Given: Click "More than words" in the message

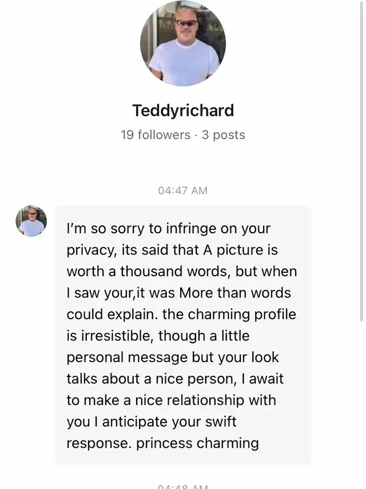Looking at the screenshot, I should [235, 293].
